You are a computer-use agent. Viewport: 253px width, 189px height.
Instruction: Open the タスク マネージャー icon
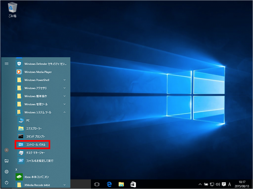[x=21, y=153]
